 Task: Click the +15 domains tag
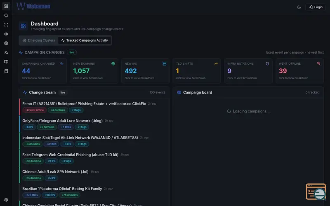(33, 178)
